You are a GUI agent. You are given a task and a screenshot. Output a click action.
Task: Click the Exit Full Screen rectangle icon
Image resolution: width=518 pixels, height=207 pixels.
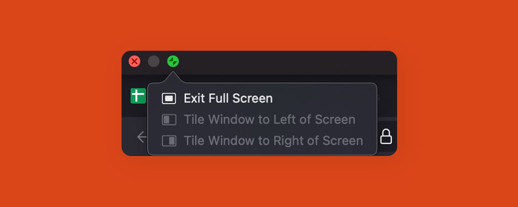coord(169,98)
